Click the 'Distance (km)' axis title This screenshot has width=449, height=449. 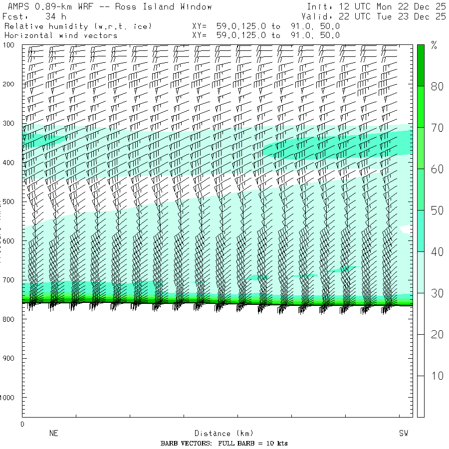pyautogui.click(x=220, y=434)
